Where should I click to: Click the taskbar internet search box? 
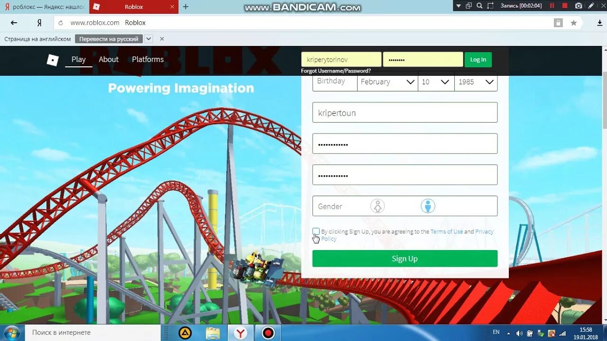pyautogui.click(x=93, y=332)
